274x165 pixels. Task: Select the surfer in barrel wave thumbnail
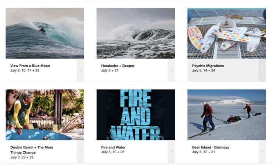click(45, 33)
